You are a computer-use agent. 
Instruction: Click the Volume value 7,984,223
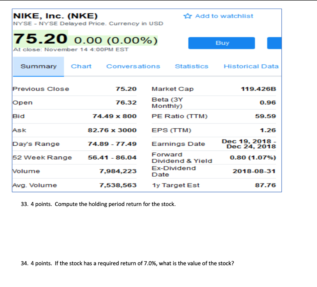pyautogui.click(x=118, y=171)
